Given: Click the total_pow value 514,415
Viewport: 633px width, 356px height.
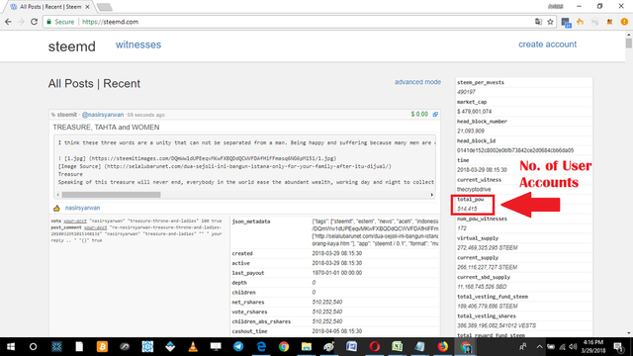Looking at the screenshot, I should click(467, 209).
